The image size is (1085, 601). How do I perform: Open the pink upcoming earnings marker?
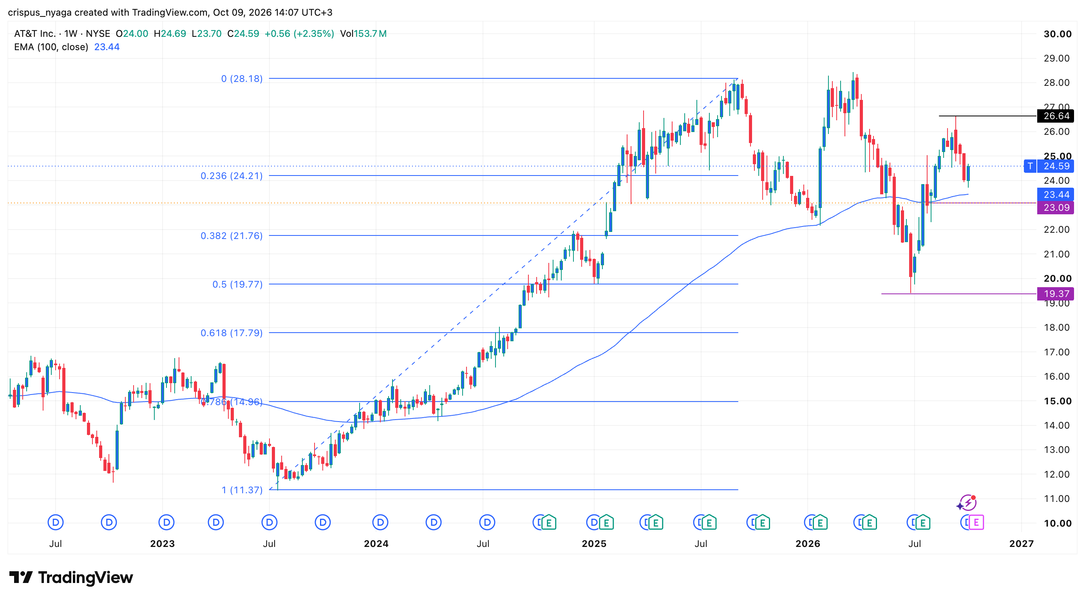976,523
